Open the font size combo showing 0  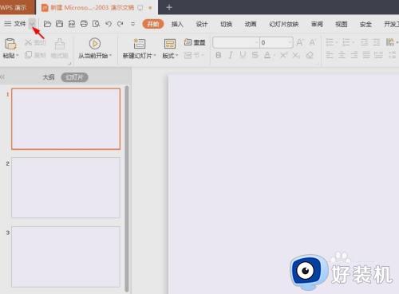276,42
